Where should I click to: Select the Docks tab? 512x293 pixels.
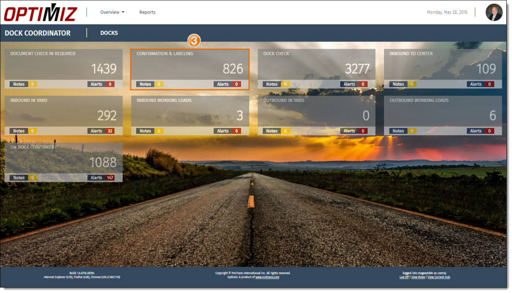[x=109, y=33]
